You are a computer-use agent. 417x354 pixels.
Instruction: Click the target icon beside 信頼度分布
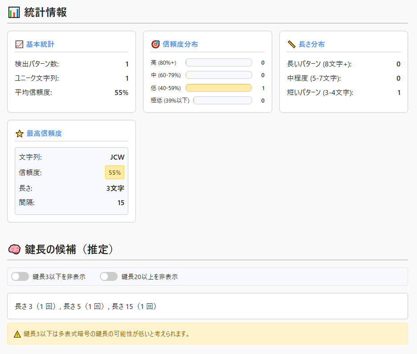coord(155,44)
